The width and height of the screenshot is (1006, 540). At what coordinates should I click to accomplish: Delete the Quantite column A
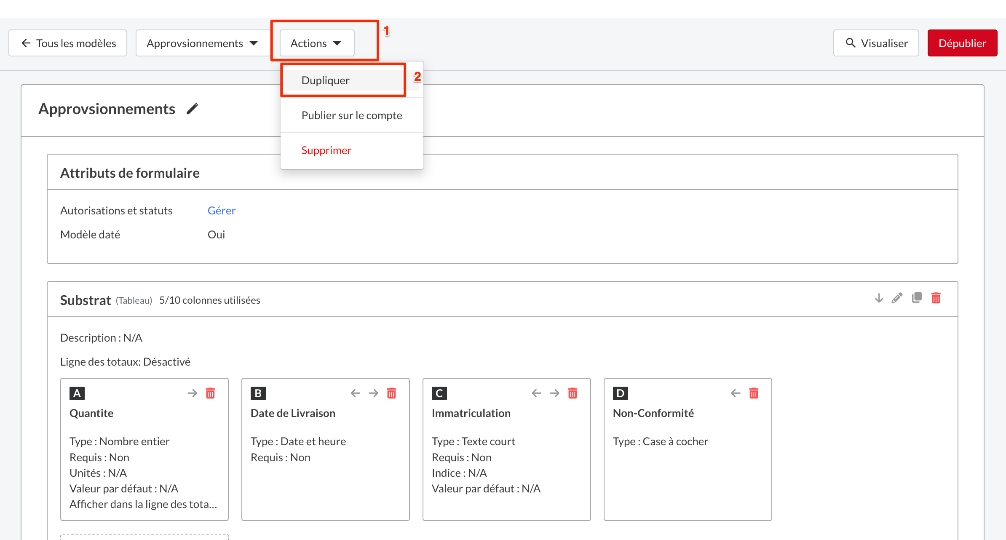[x=210, y=393]
